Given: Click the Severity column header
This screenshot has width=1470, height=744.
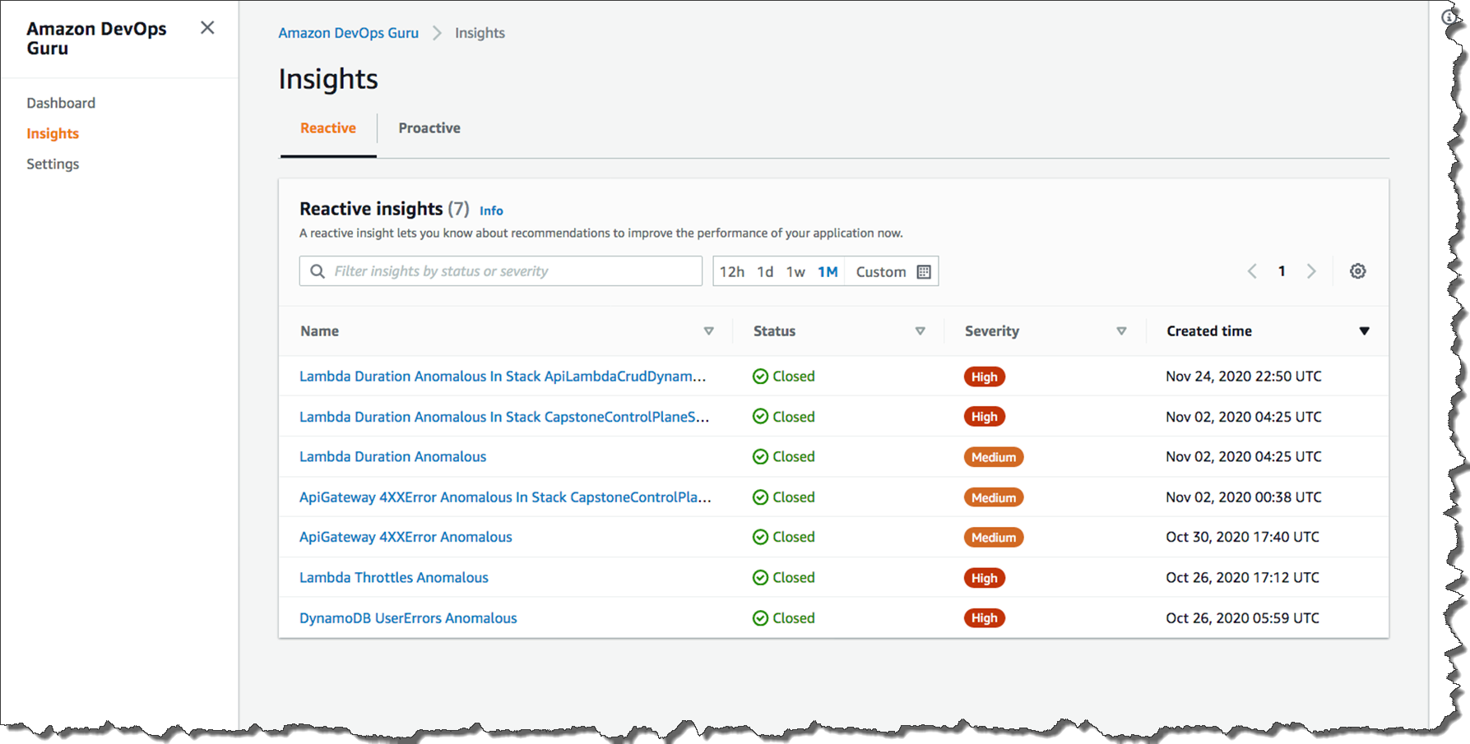Looking at the screenshot, I should click(992, 331).
